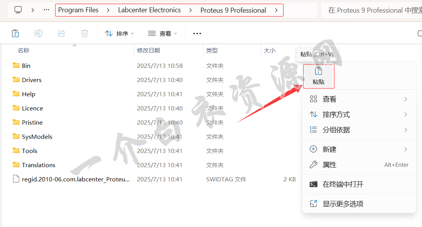Click the Licence folder icon

pos(16,108)
